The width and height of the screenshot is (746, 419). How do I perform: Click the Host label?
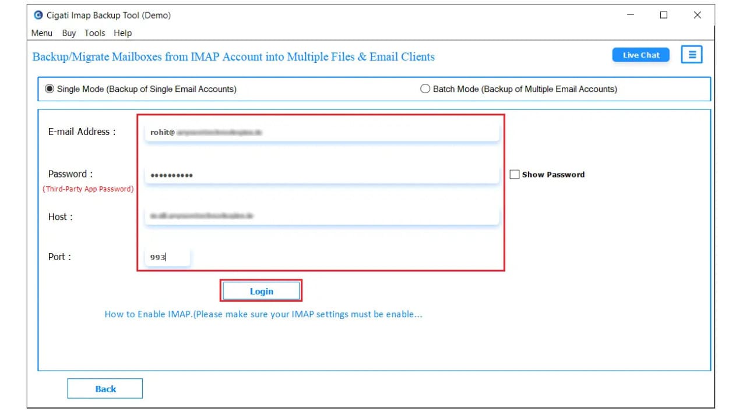[x=60, y=216]
